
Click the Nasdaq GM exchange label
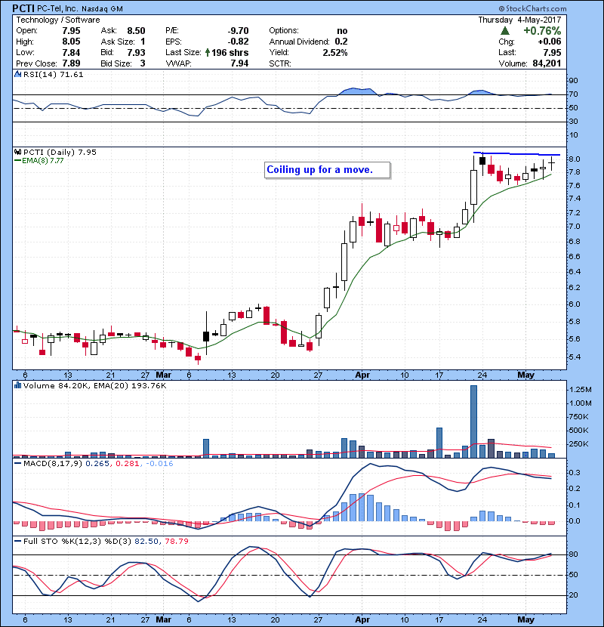(x=103, y=9)
